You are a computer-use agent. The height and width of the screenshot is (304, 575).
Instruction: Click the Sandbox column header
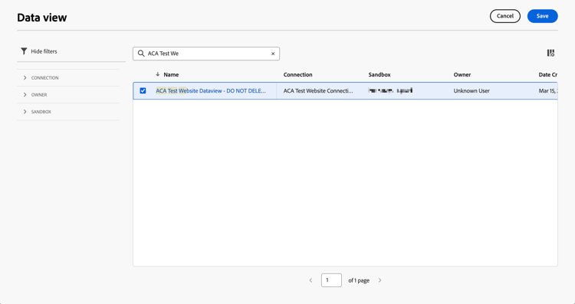pos(379,74)
